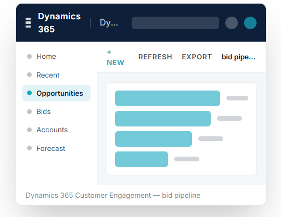Open the teal user avatar
281x217 pixels.
tap(250, 23)
